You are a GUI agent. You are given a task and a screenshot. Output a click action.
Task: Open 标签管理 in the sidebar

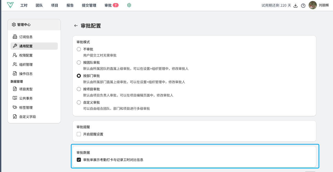(26, 108)
